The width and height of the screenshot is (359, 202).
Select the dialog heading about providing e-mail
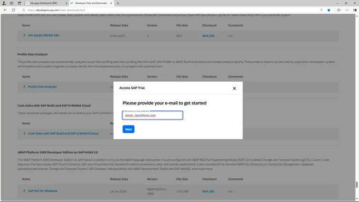[164, 103]
